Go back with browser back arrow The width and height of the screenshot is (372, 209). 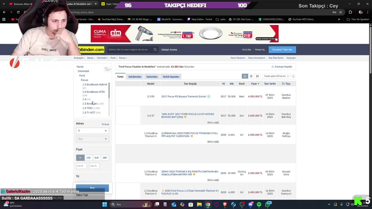pyautogui.click(x=4, y=12)
